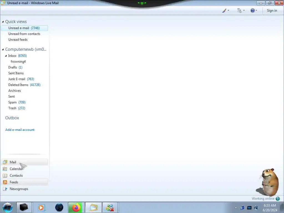Viewport: 284px width, 213px height.
Task: Switch to Firefox in the taskbar
Action: (x=76, y=207)
